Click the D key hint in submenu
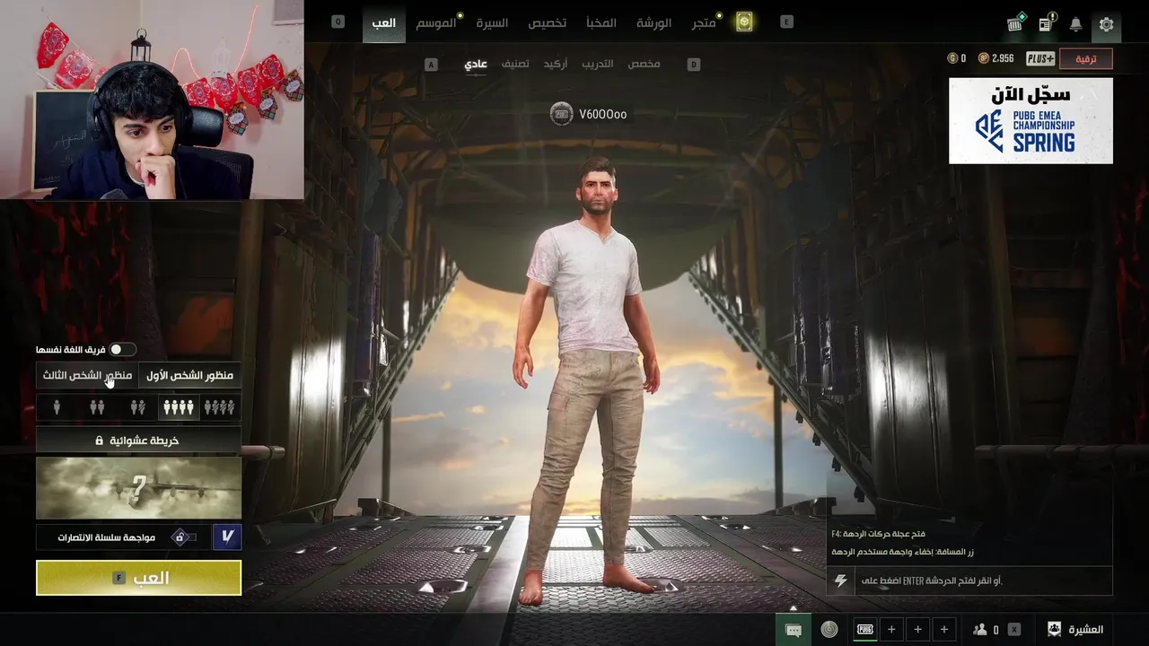This screenshot has width=1149, height=646. (x=693, y=65)
